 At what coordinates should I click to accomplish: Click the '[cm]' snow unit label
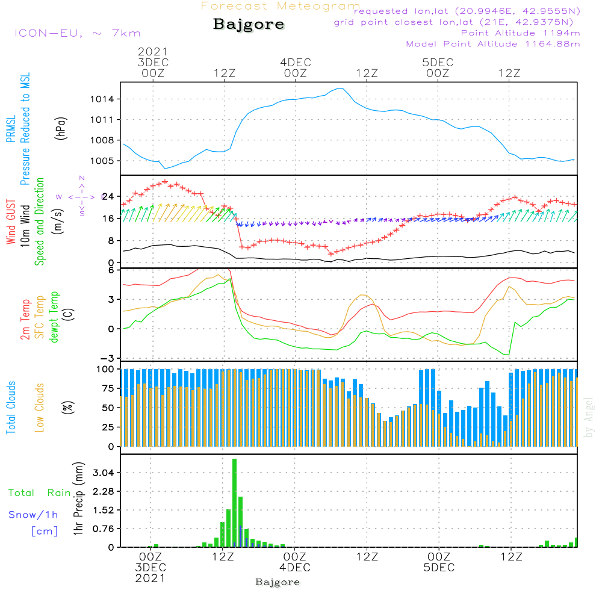pos(45,531)
